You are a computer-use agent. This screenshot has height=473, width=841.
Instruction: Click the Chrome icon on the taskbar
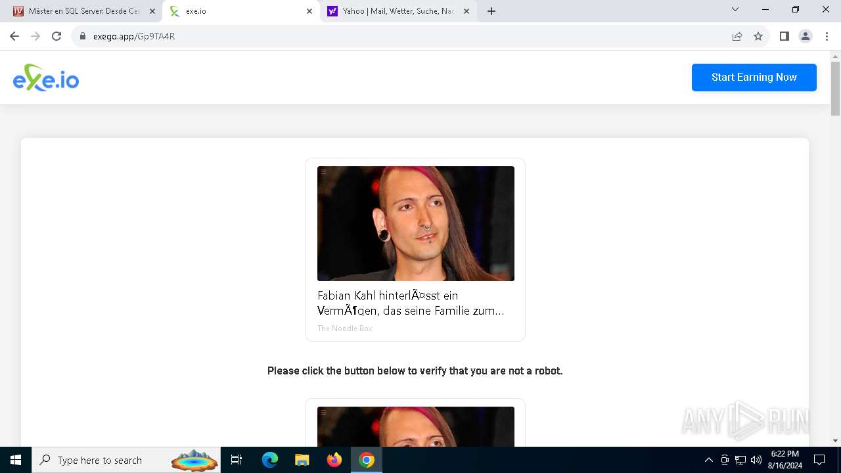[x=367, y=460]
